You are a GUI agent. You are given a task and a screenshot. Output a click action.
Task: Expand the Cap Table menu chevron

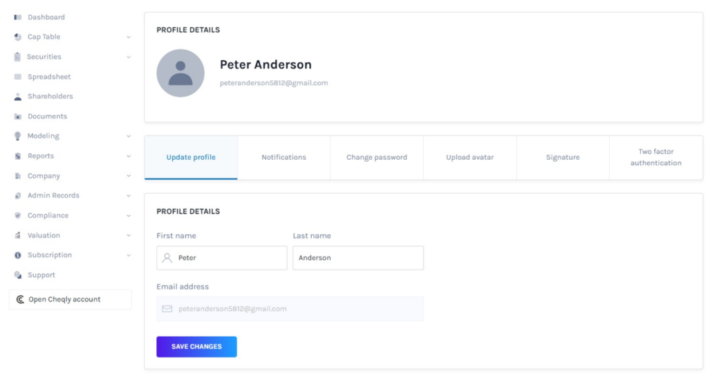129,37
